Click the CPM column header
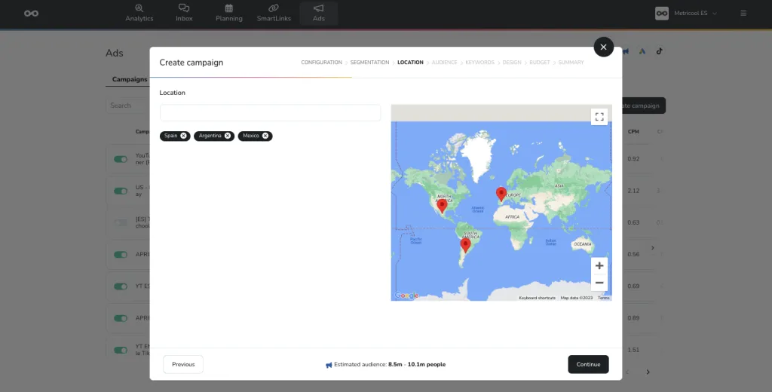 633,131
